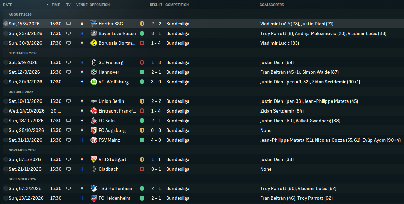Sort by the RESULT column header
This screenshot has width=404, height=204.
[156, 5]
